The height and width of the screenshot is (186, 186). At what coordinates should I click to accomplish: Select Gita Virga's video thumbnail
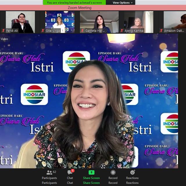coord(60,22)
